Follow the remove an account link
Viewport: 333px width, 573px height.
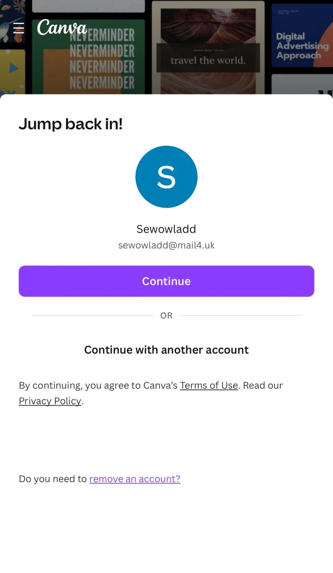(x=135, y=479)
